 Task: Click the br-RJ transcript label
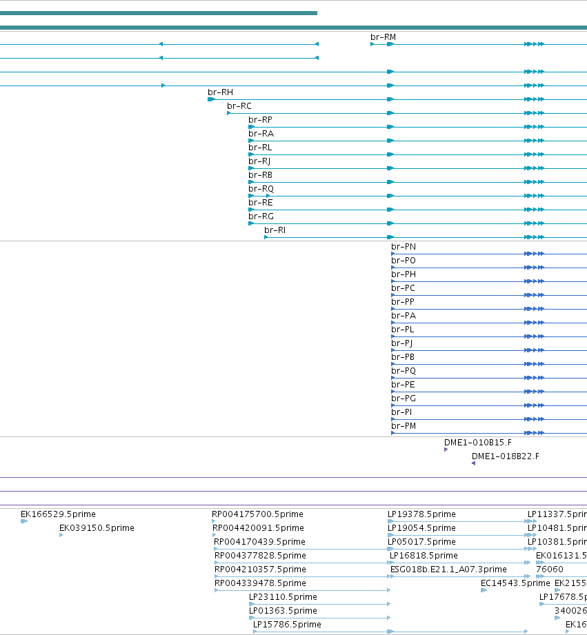(x=259, y=161)
